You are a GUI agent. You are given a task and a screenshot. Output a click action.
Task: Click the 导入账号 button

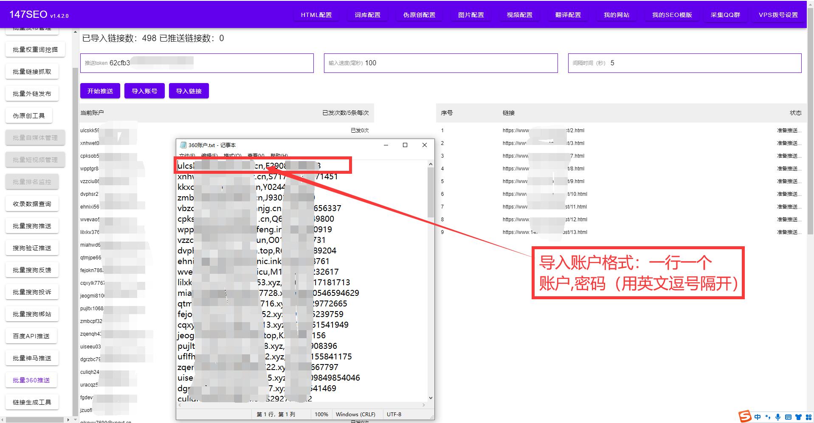click(144, 90)
